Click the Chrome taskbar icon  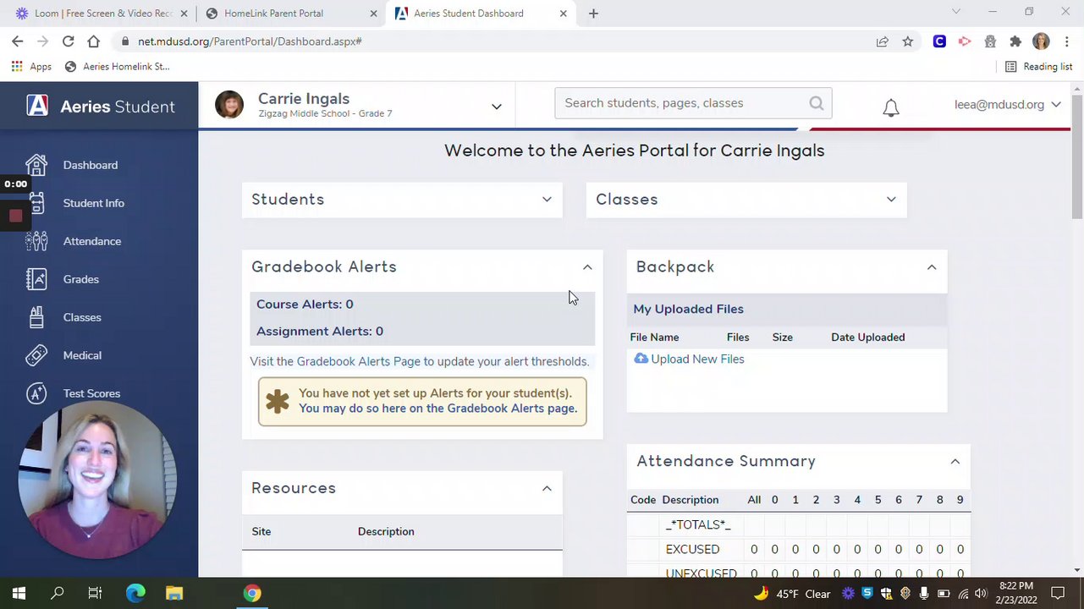[x=251, y=593]
